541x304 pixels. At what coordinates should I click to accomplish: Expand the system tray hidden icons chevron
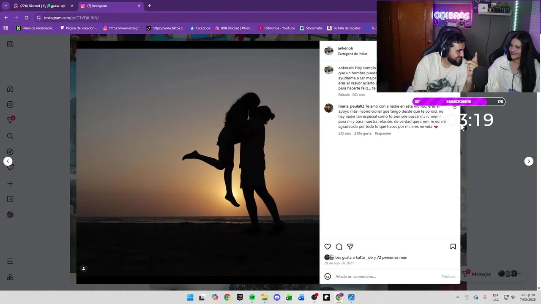[458, 297]
